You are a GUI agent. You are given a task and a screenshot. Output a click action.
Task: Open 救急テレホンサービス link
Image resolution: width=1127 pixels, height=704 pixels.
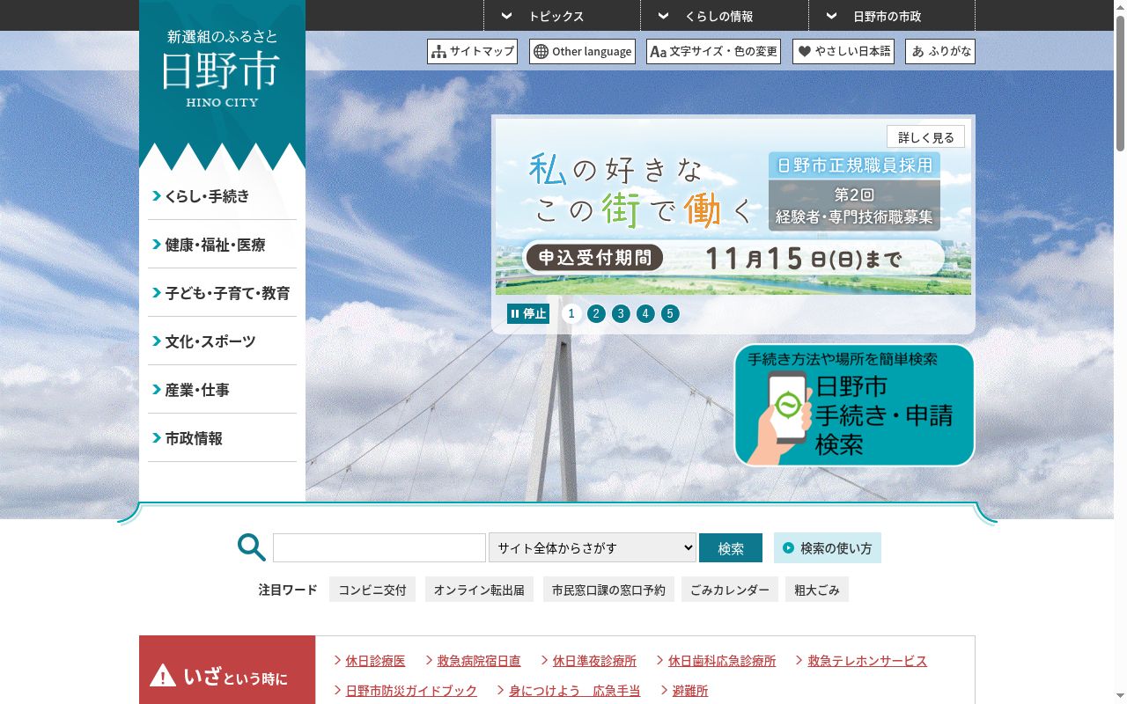coord(867,660)
